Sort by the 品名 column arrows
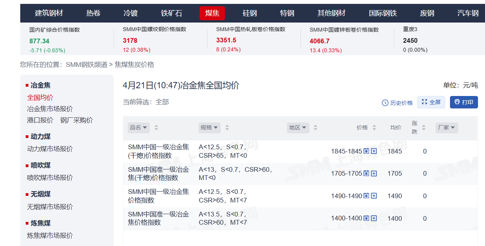Image resolution: width=485 pixels, height=246 pixels. 156,127
